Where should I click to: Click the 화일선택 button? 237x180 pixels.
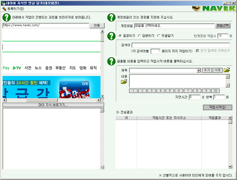(x=223, y=26)
